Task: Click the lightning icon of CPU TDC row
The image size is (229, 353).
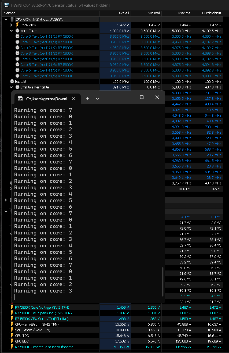Action: pyautogui.click(x=12, y=336)
